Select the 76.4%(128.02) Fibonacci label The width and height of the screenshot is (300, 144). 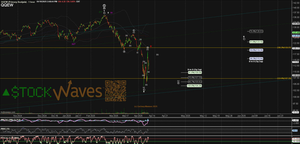(256, 31)
